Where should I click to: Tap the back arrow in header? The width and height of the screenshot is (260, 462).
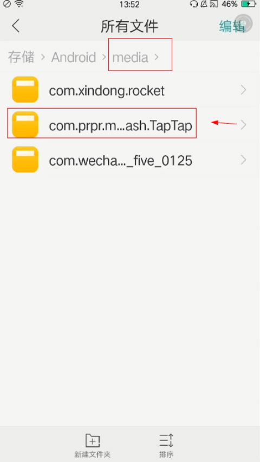tap(16, 26)
